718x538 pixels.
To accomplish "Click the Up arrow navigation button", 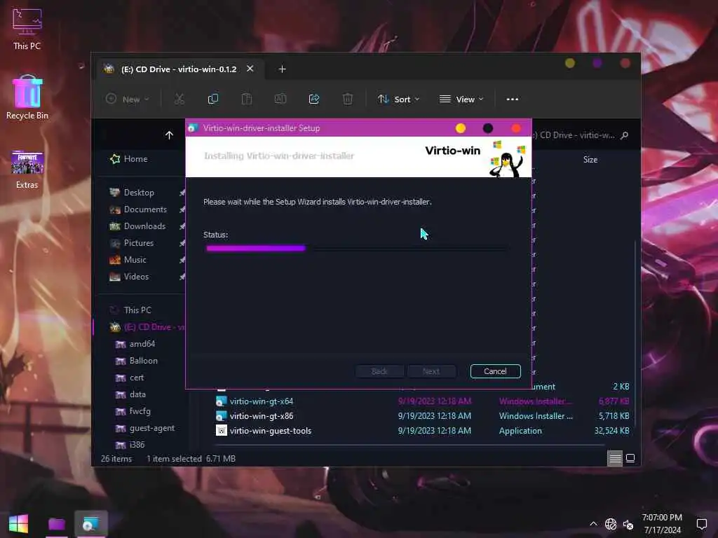I will tap(169, 135).
